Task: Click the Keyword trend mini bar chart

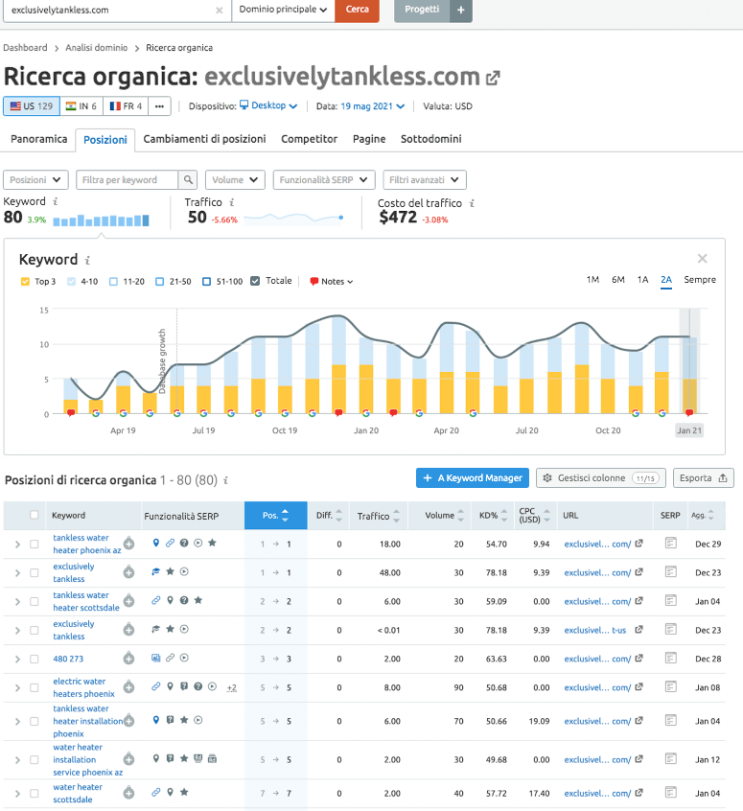Action: pos(101,220)
